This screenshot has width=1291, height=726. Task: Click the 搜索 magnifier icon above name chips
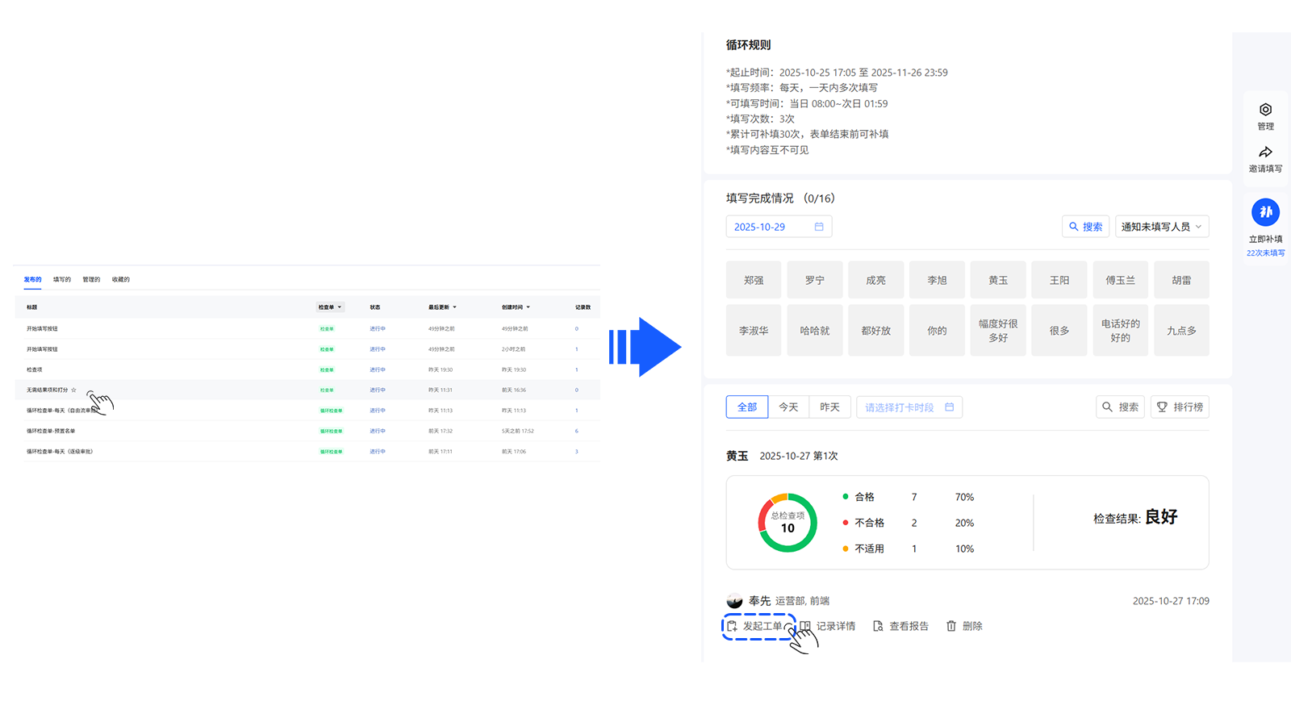pyautogui.click(x=1074, y=227)
